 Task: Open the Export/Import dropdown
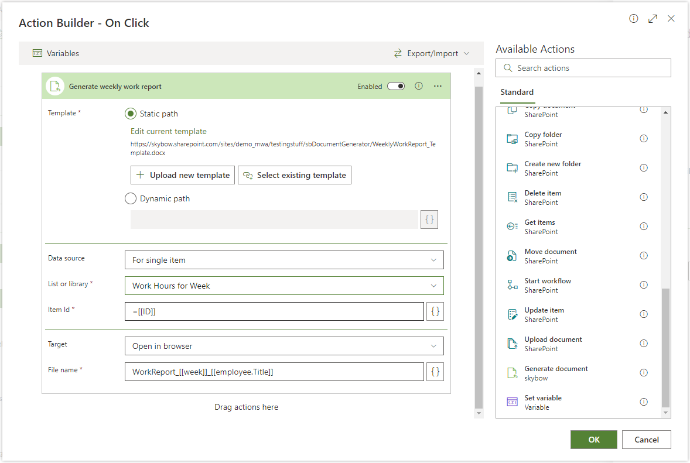point(432,53)
